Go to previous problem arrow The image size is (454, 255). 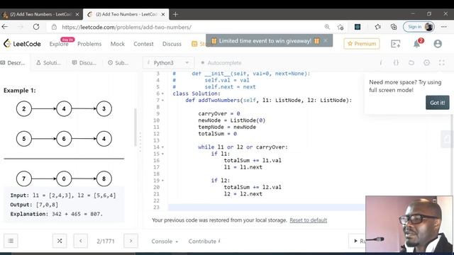point(80,241)
